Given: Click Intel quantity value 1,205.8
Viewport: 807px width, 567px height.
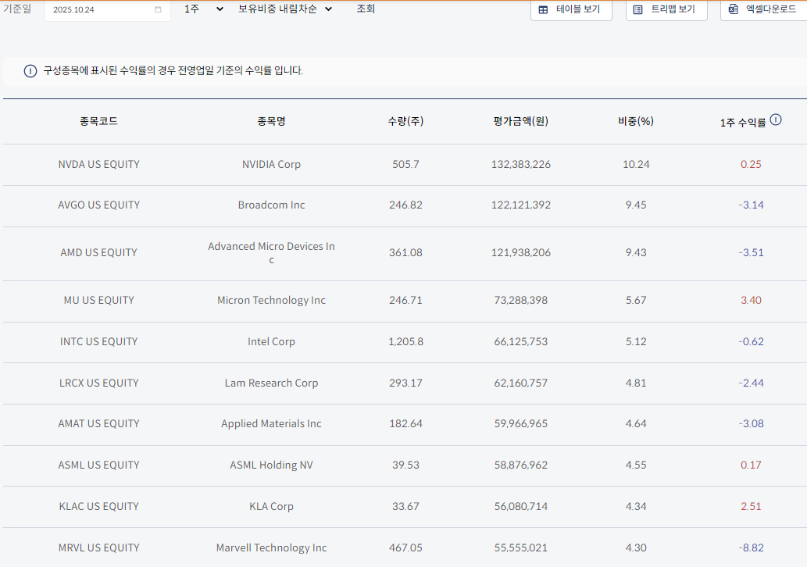Looking at the screenshot, I should [x=405, y=341].
